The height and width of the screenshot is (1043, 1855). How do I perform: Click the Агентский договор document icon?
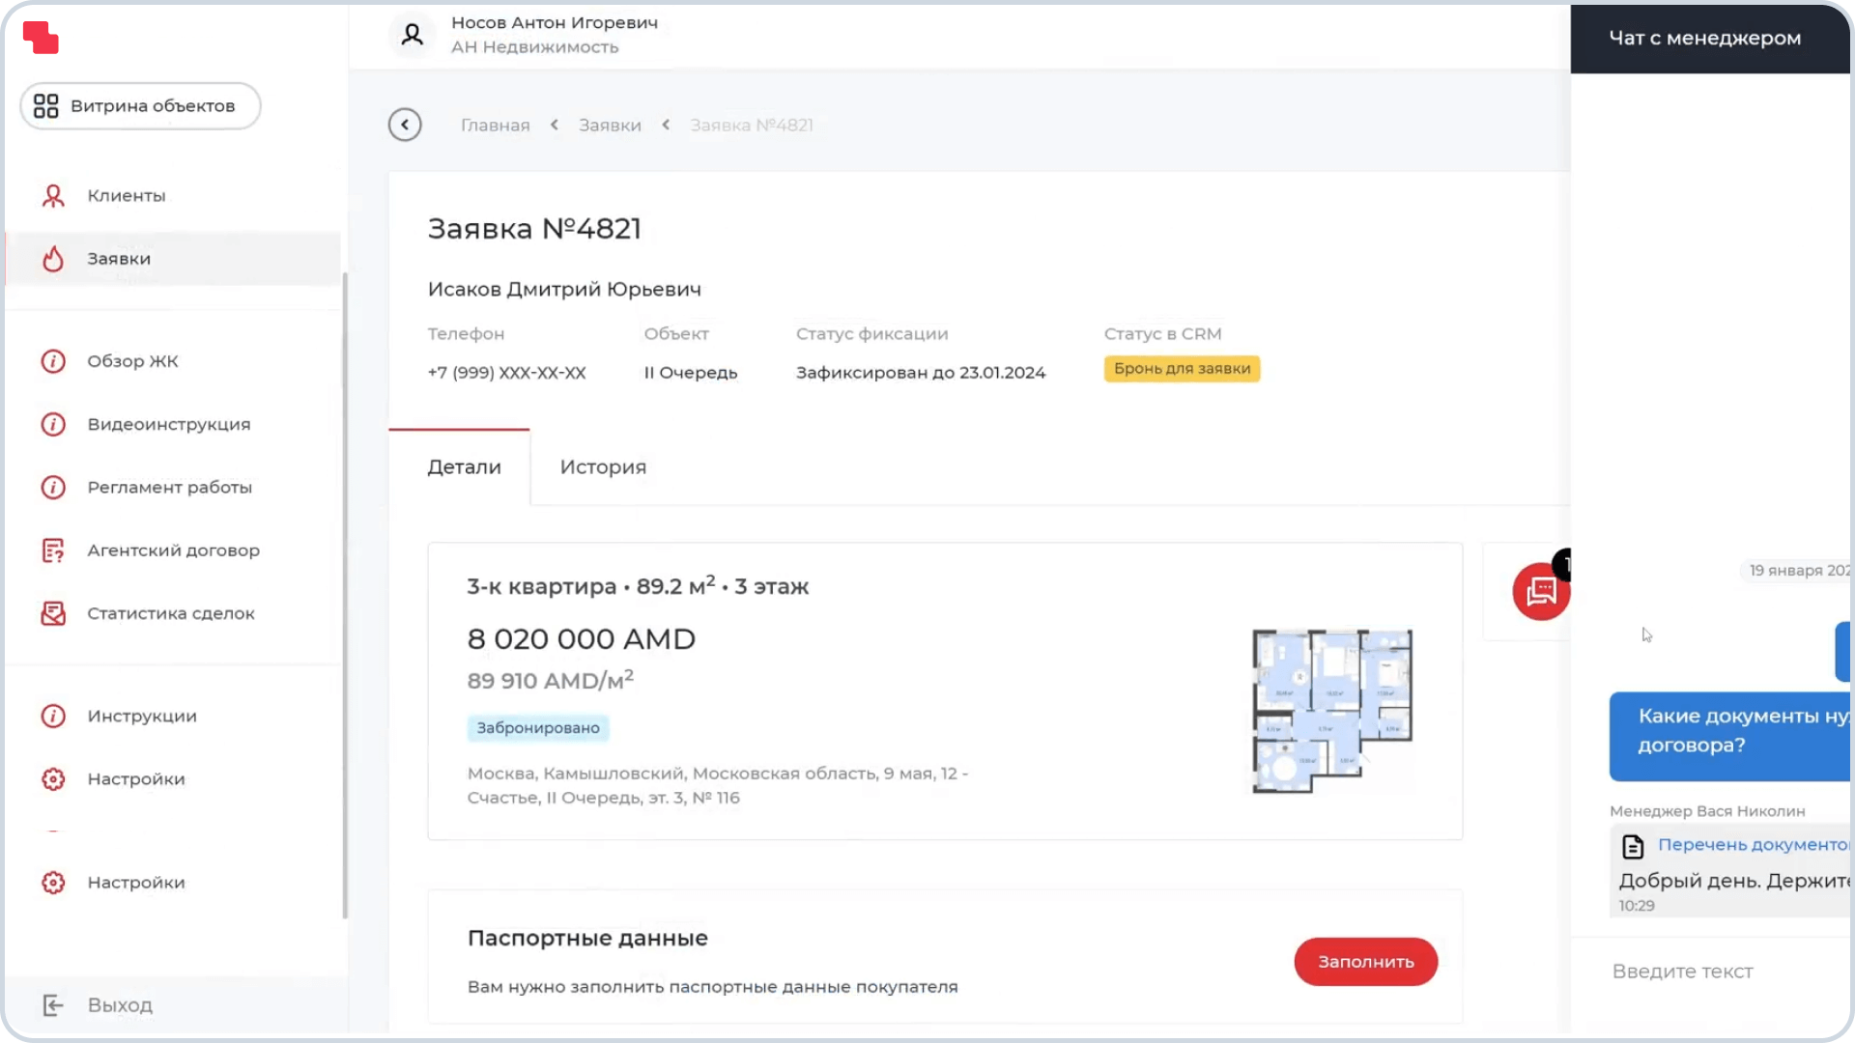[53, 550]
